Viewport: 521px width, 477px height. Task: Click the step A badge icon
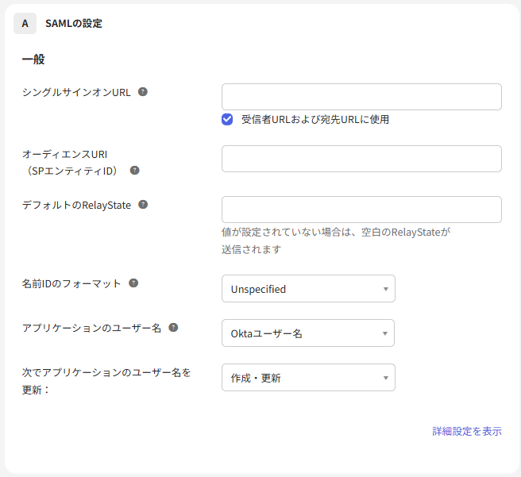[x=25, y=24]
